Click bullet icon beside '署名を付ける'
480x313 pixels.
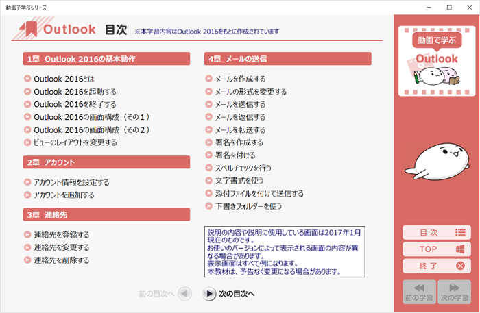click(208, 155)
